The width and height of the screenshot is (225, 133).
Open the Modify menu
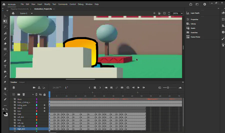(x=47, y=4)
